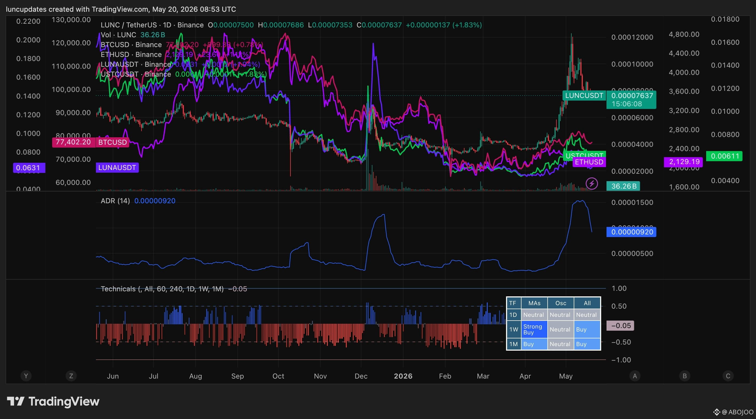Click the −0.05 Technicals value label

coord(620,326)
